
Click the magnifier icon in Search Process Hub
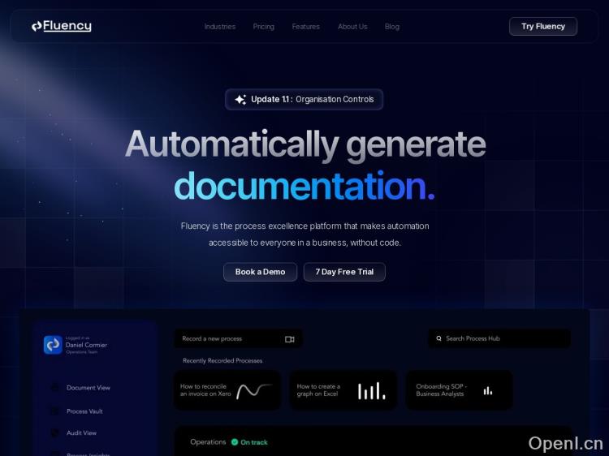click(439, 338)
